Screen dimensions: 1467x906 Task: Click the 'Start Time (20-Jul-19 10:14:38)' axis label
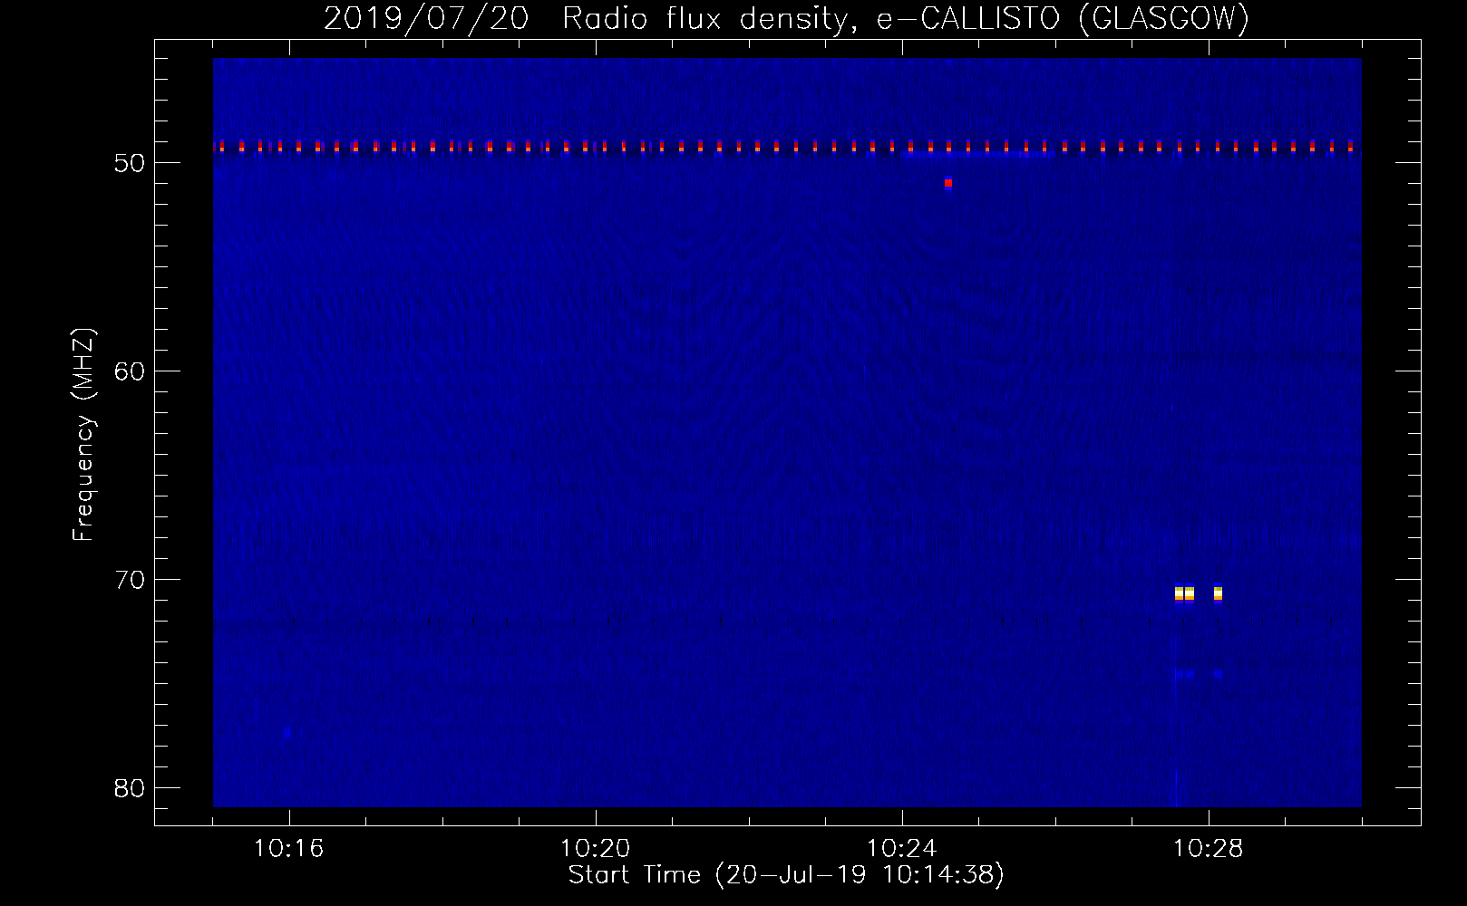pyautogui.click(x=786, y=876)
